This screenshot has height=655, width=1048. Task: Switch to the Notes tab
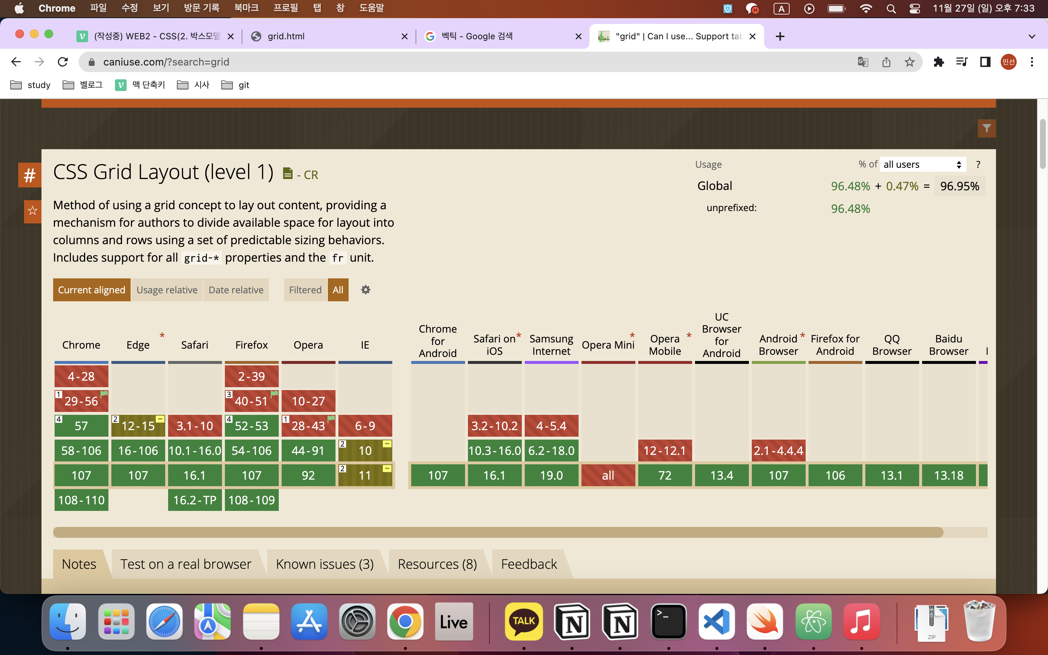pyautogui.click(x=79, y=564)
